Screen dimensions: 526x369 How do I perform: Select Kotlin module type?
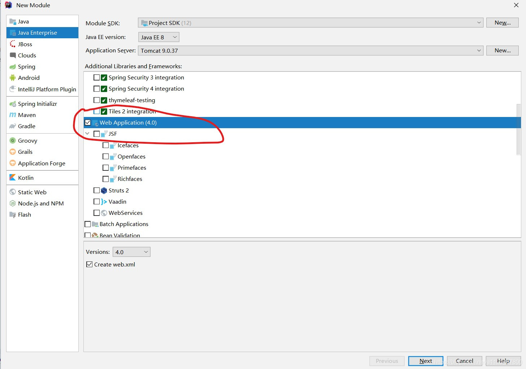pyautogui.click(x=42, y=178)
